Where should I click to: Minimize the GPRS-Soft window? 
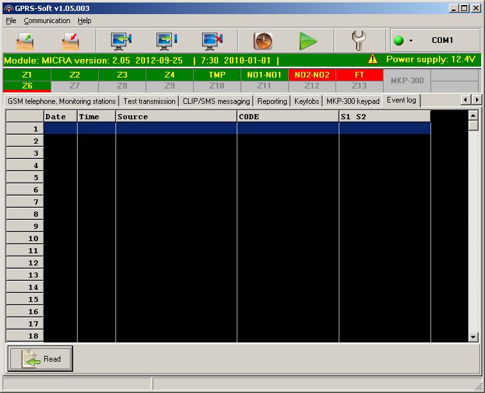454,8
